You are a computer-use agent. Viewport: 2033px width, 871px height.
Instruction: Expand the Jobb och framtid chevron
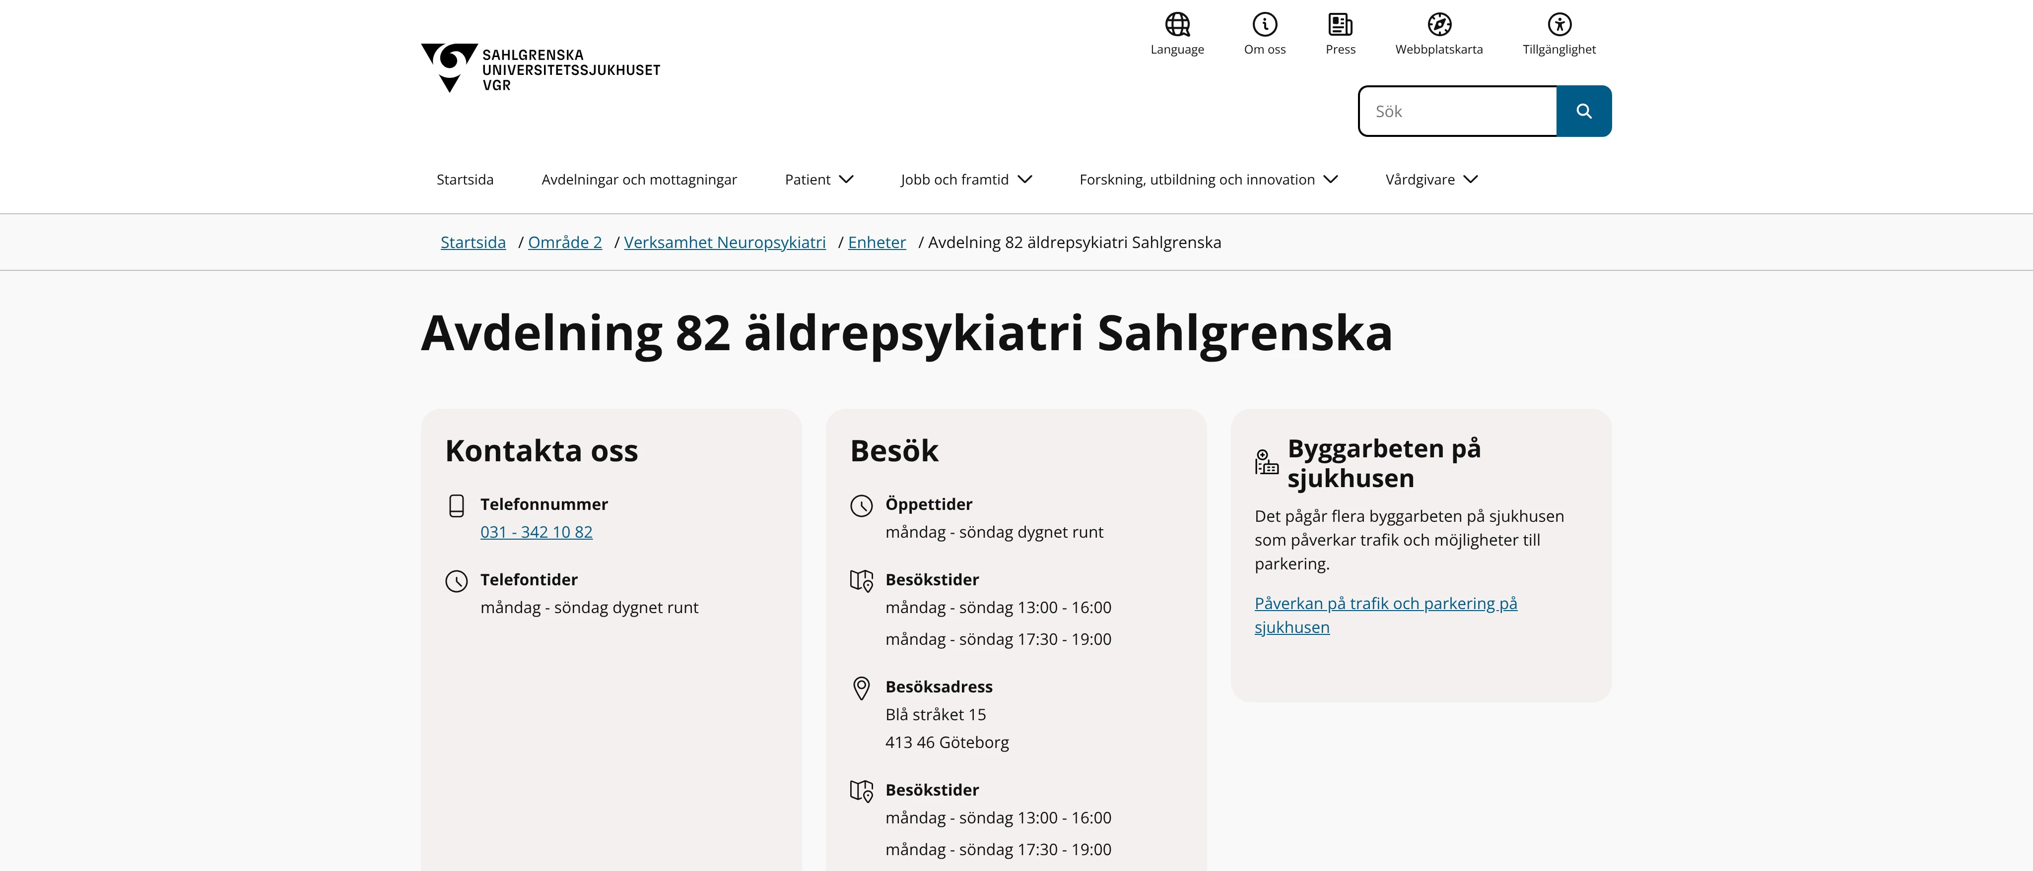pyautogui.click(x=1024, y=179)
